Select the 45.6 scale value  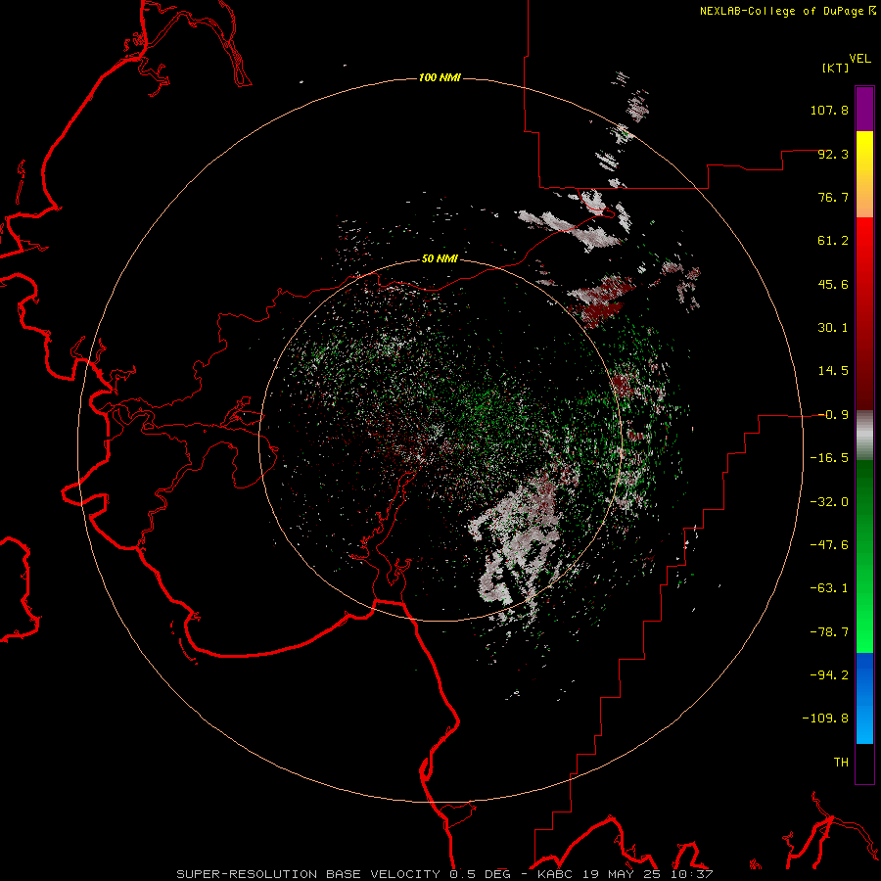[x=833, y=284]
